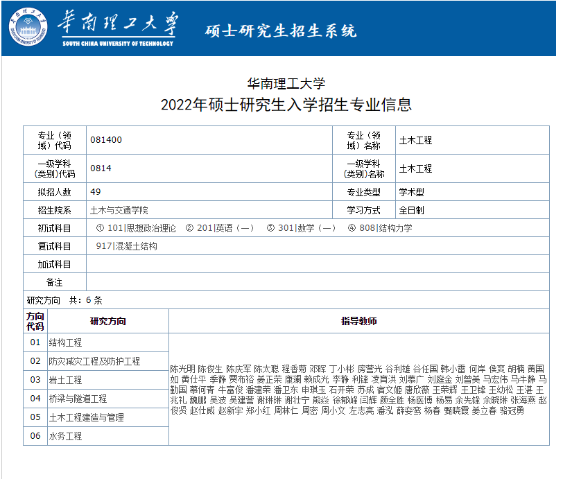Click the first-level discipline code 0814
Screen dimensions: 563x479
coord(101,168)
